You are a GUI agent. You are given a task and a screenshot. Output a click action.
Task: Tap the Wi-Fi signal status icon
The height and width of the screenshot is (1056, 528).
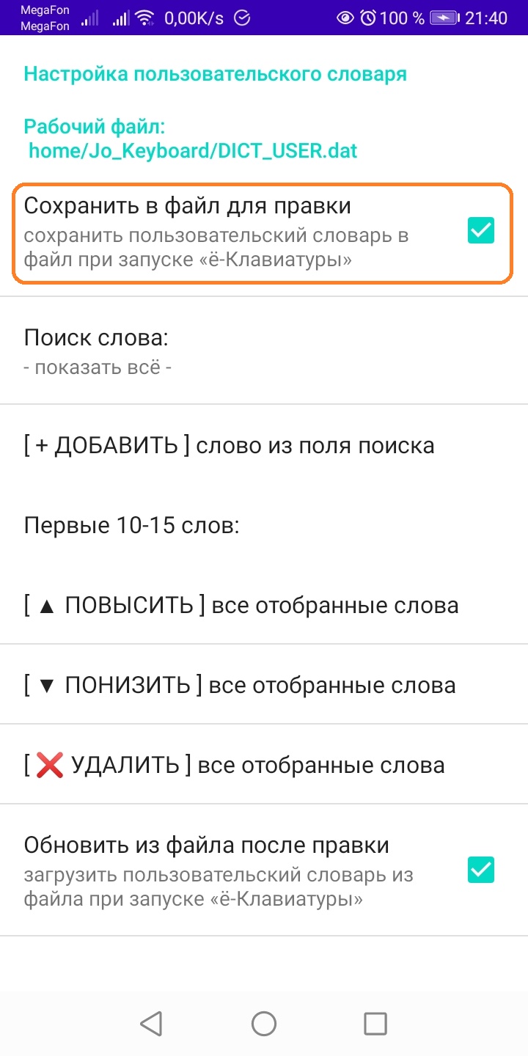click(x=145, y=18)
